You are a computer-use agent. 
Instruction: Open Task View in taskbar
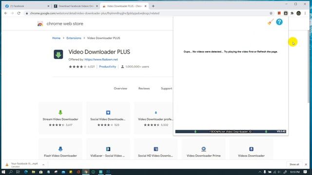coord(18,172)
